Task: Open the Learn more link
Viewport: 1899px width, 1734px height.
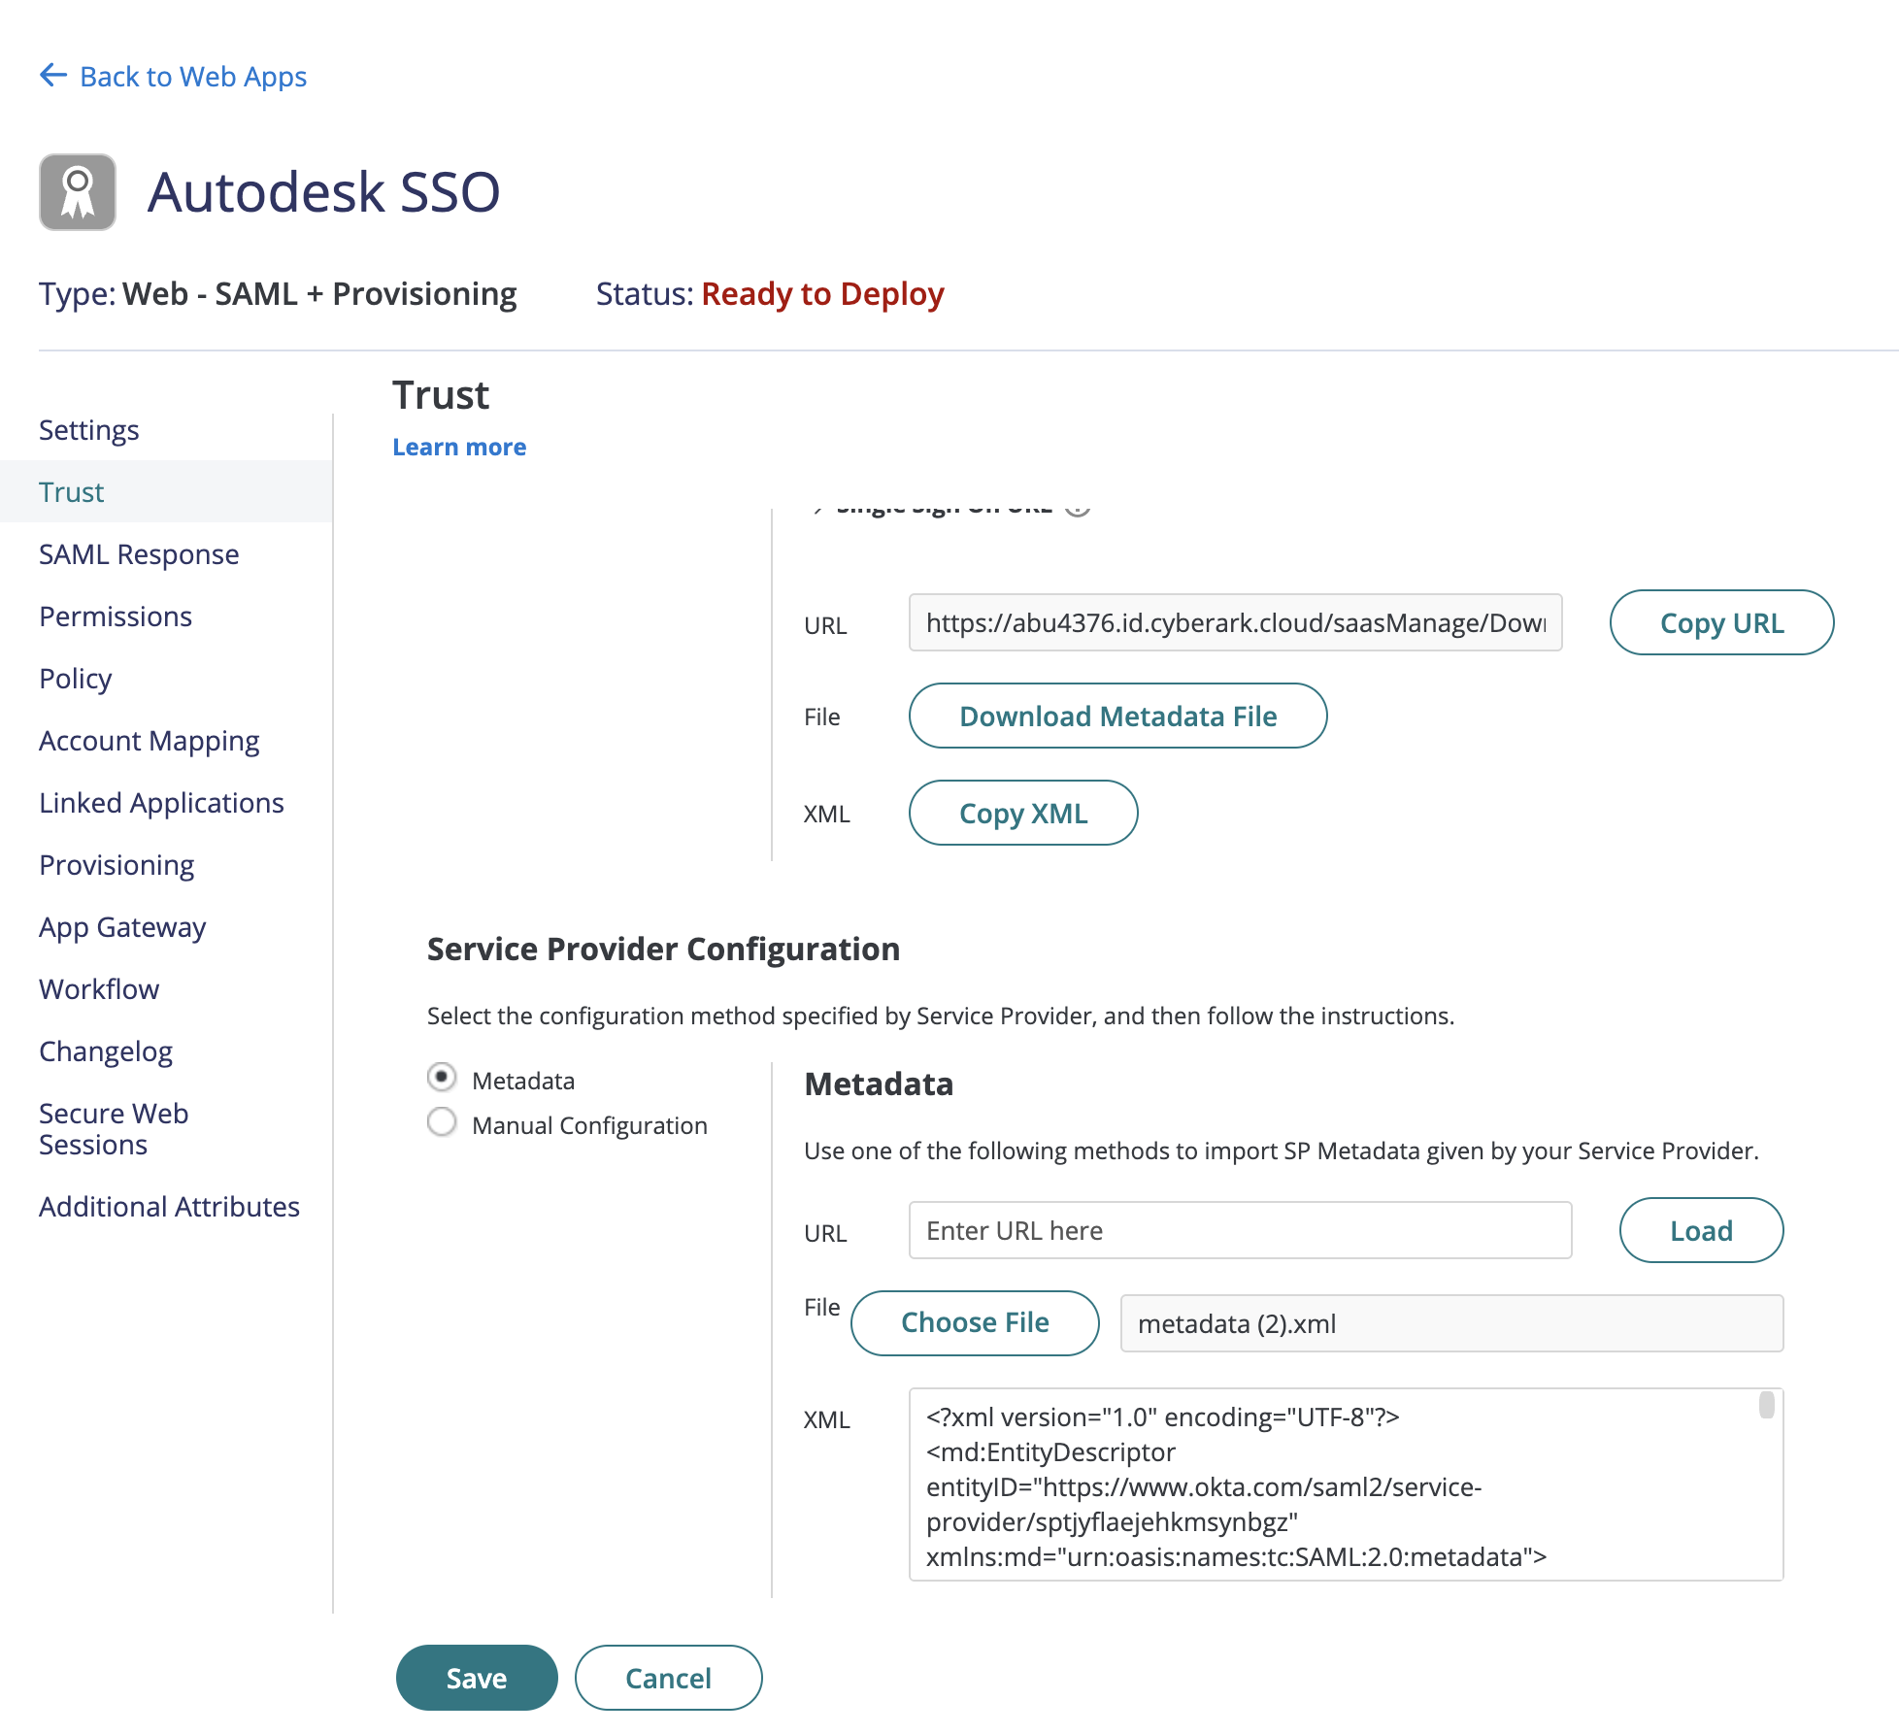Action: tap(459, 448)
